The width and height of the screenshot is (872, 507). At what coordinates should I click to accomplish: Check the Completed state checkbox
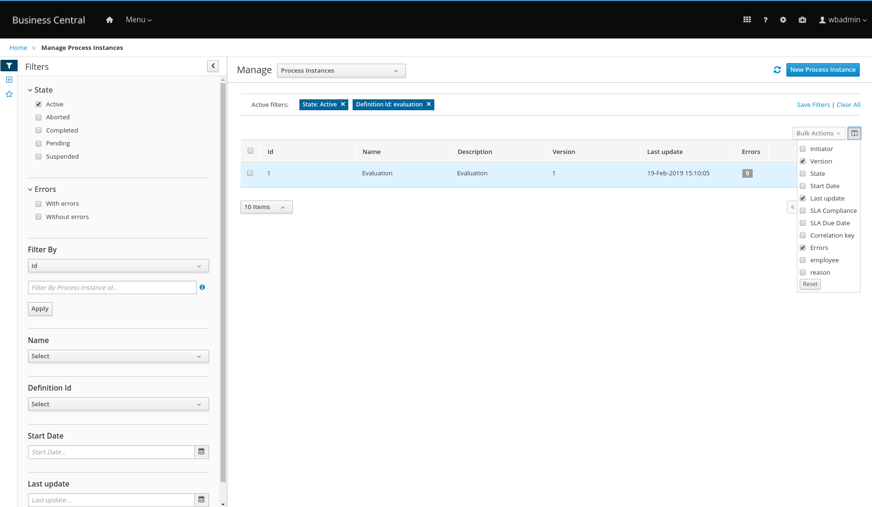pyautogui.click(x=38, y=130)
